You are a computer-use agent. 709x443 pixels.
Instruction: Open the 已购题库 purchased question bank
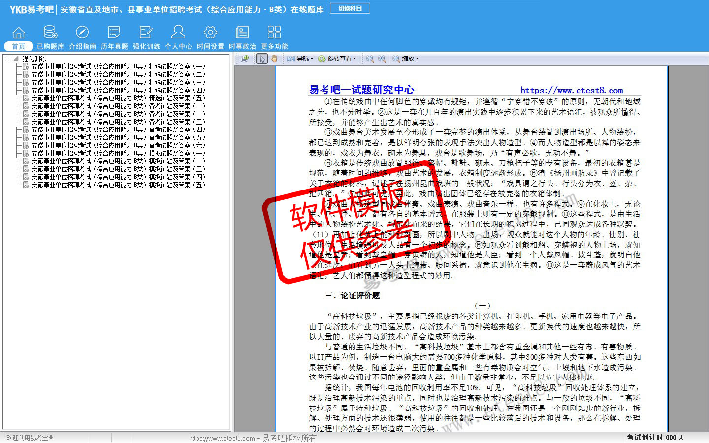pos(50,37)
